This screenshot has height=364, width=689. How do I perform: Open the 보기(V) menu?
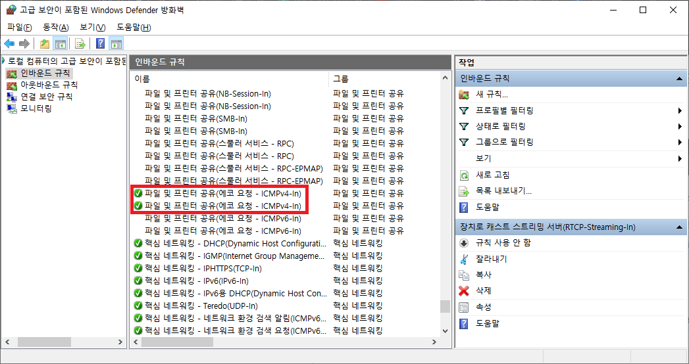(x=93, y=27)
